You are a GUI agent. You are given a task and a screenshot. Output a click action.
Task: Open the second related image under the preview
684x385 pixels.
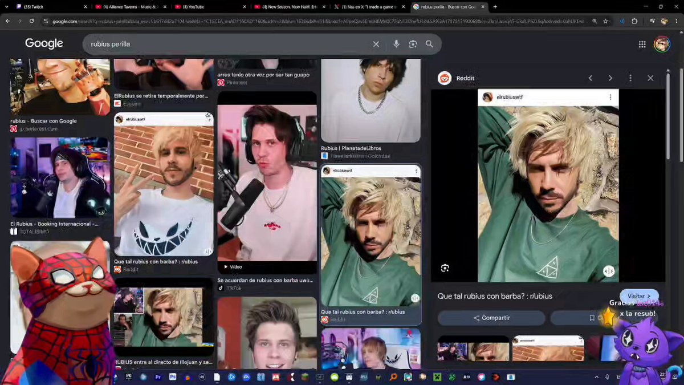coord(548,348)
